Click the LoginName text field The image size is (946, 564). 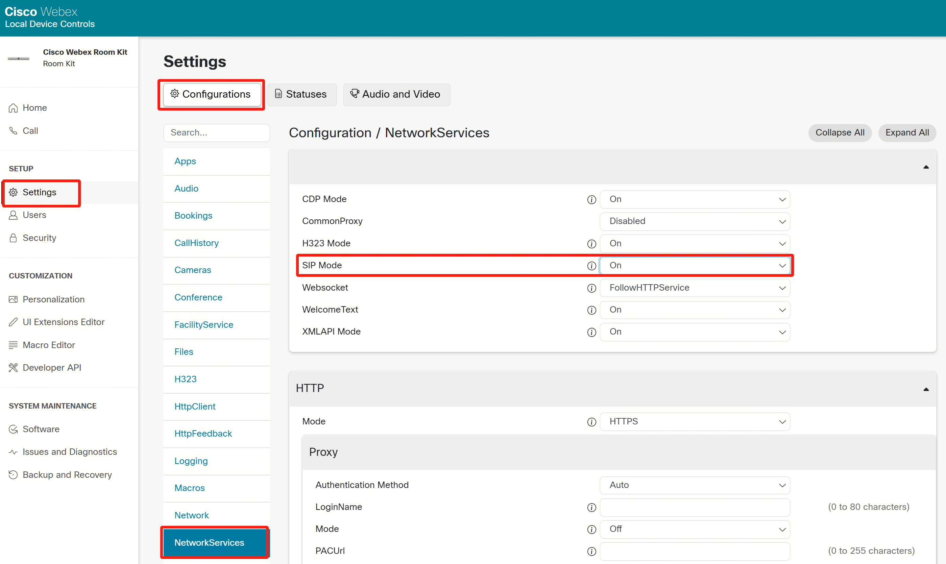click(695, 507)
